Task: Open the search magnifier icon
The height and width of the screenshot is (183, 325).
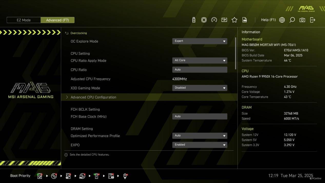Action: 292,20
